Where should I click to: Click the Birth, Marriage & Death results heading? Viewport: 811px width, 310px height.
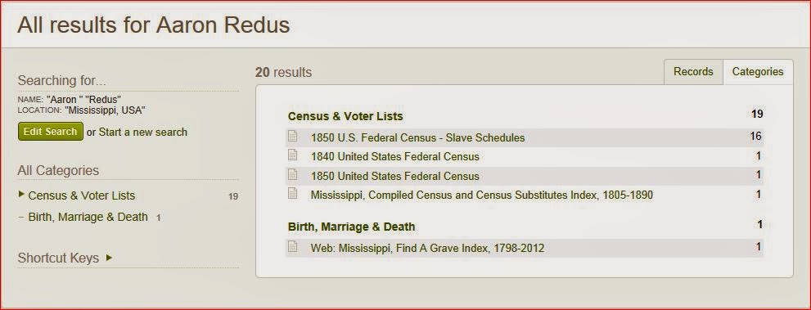pos(351,227)
